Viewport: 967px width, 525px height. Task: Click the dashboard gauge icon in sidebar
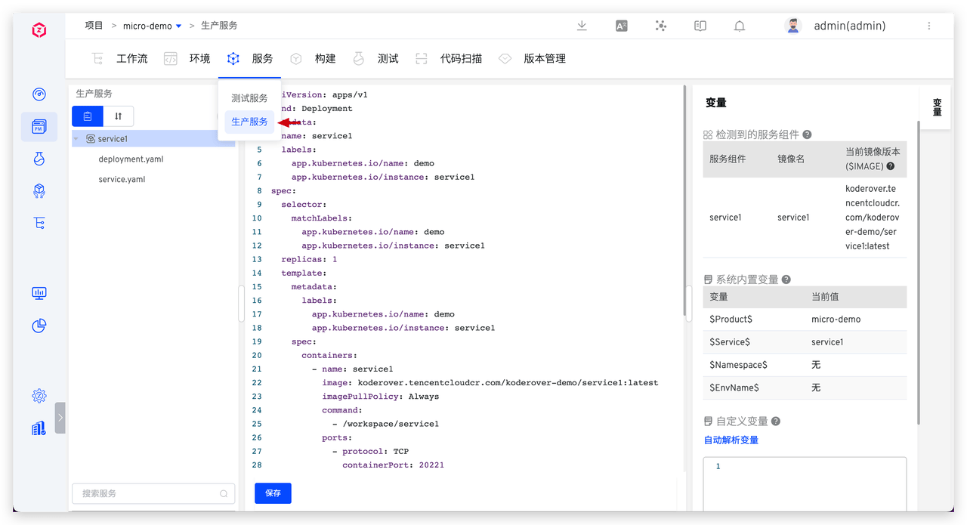[39, 94]
